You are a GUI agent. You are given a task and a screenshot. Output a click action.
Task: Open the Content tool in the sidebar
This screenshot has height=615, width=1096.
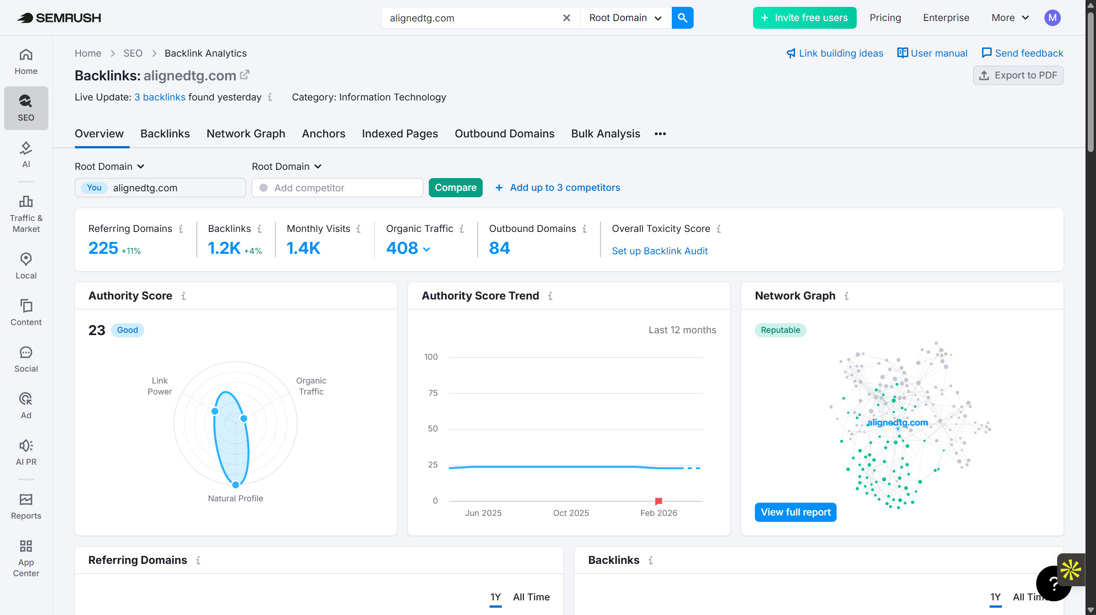click(x=26, y=312)
